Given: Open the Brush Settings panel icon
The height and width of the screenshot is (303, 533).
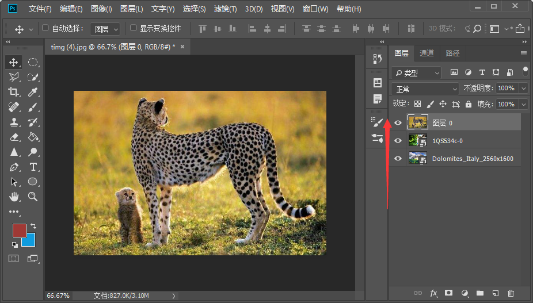Looking at the screenshot, I should click(377, 122).
